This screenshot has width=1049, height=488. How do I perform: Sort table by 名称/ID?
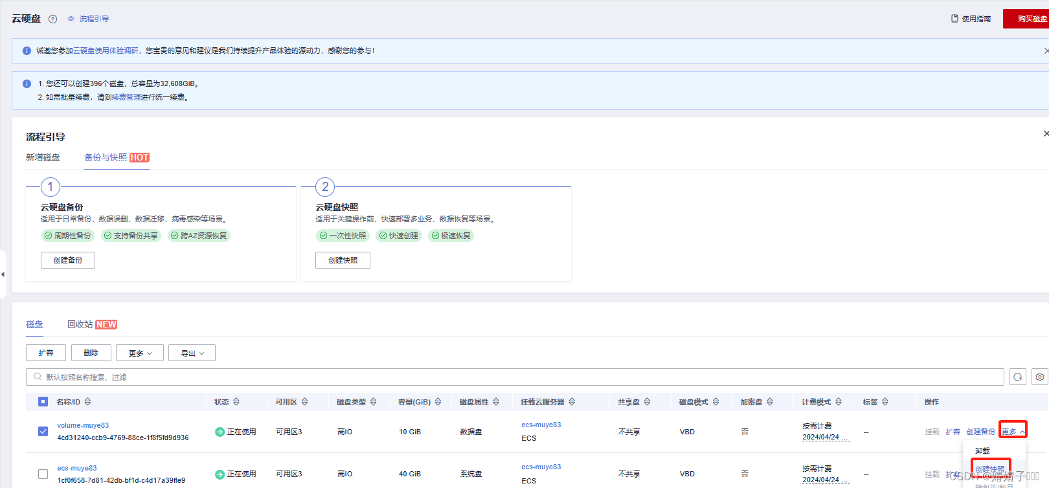(x=87, y=402)
